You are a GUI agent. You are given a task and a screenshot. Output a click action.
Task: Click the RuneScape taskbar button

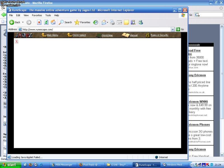click(x=146, y=165)
